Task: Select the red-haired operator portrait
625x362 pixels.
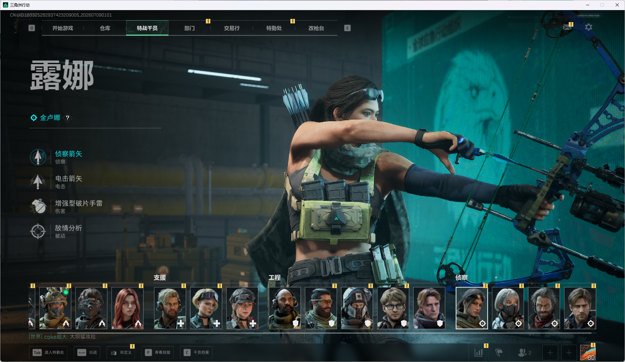Action: [x=127, y=308]
